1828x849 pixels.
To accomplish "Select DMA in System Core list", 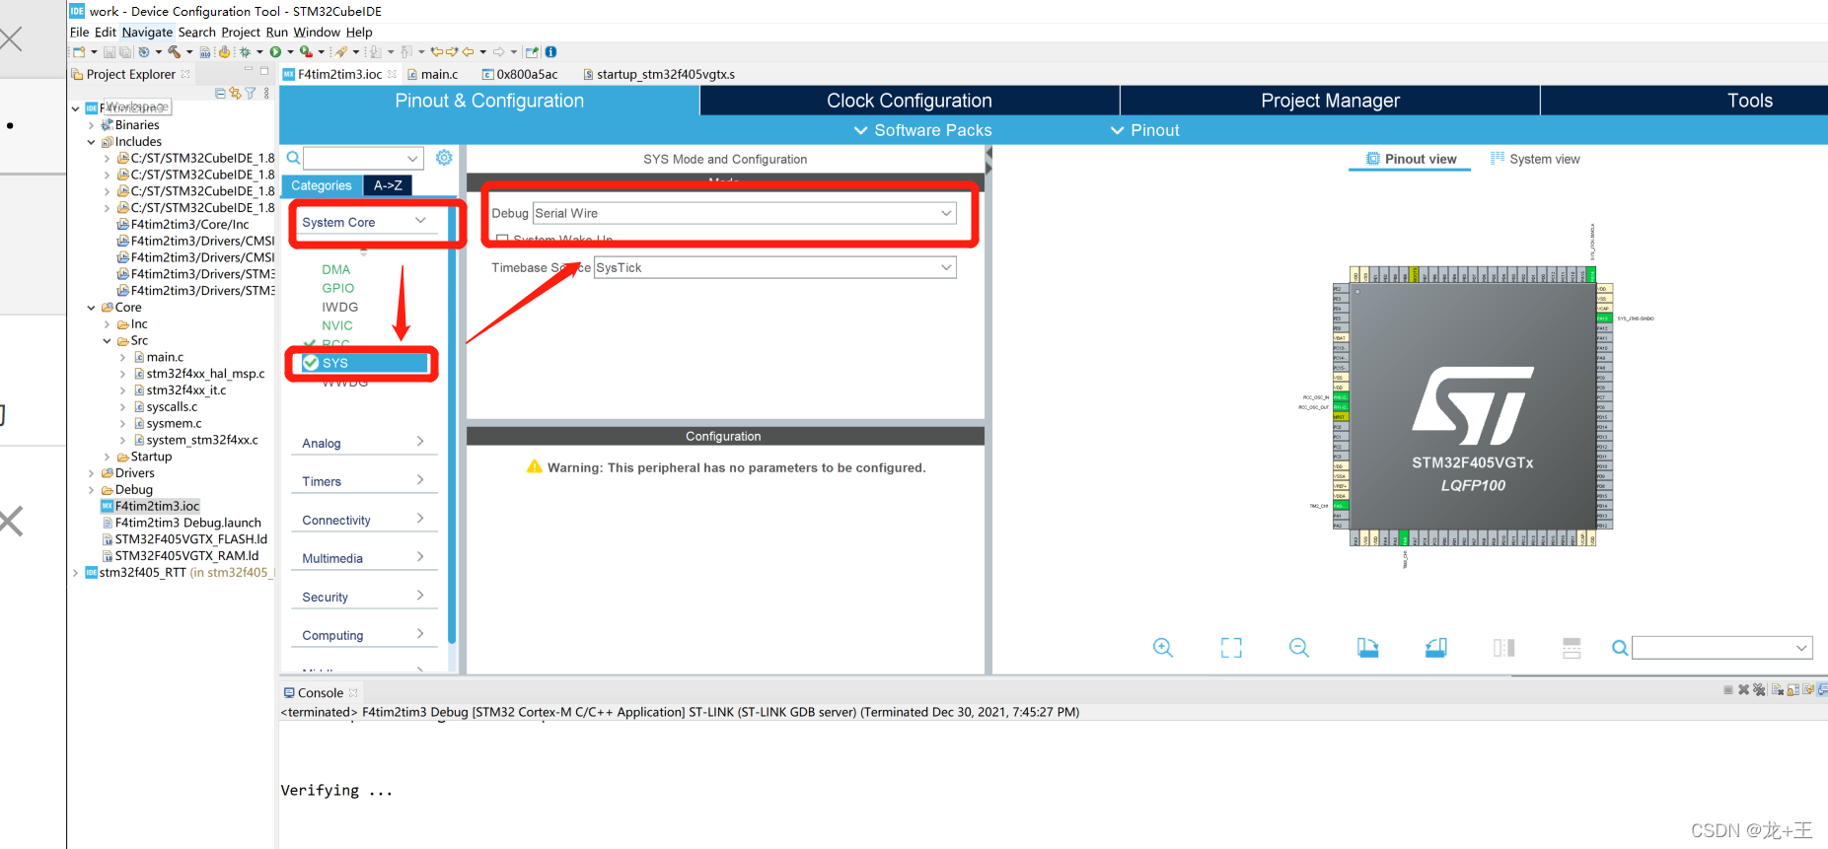I will pyautogui.click(x=335, y=269).
